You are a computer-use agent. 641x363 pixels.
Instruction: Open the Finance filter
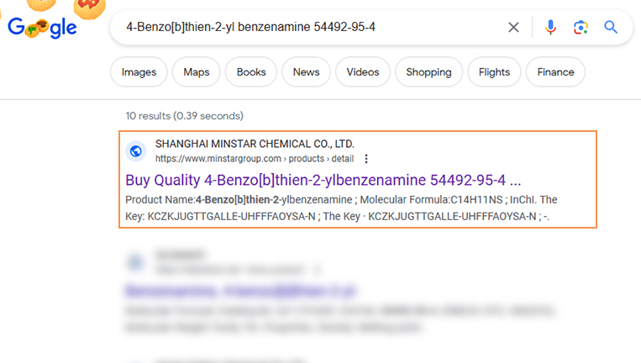point(555,72)
